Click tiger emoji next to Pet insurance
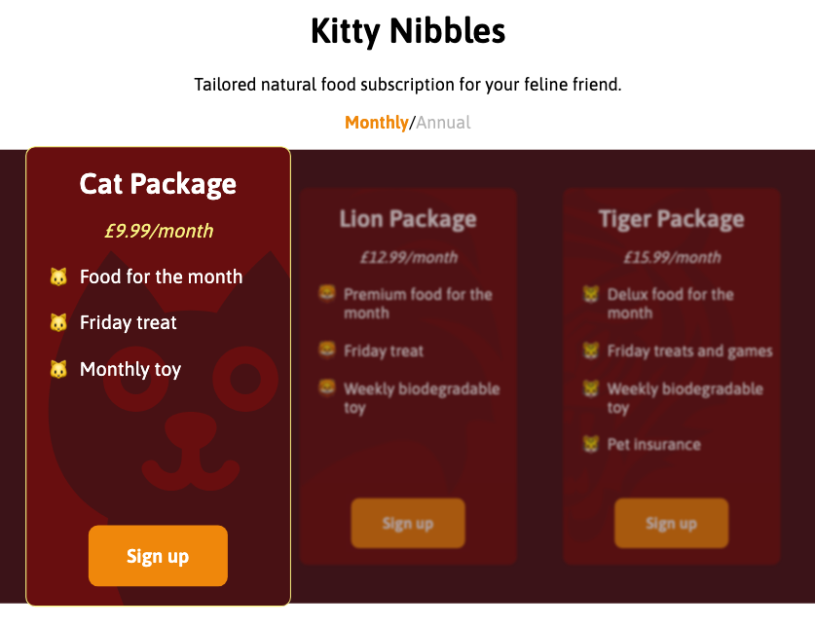Viewport: 815px width, 627px height. 590,445
